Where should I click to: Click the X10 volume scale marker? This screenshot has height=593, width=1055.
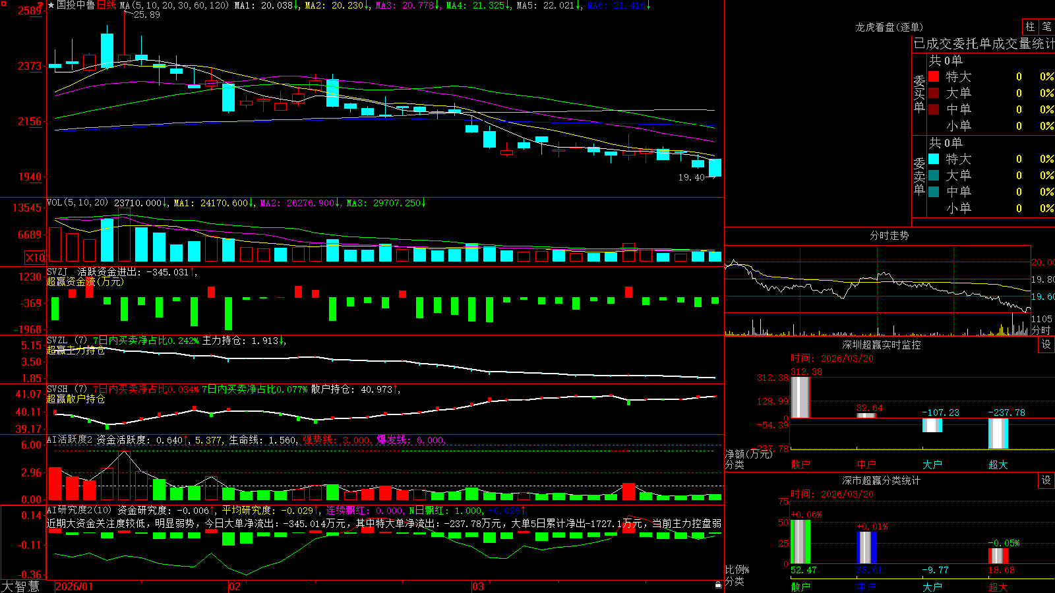35,258
